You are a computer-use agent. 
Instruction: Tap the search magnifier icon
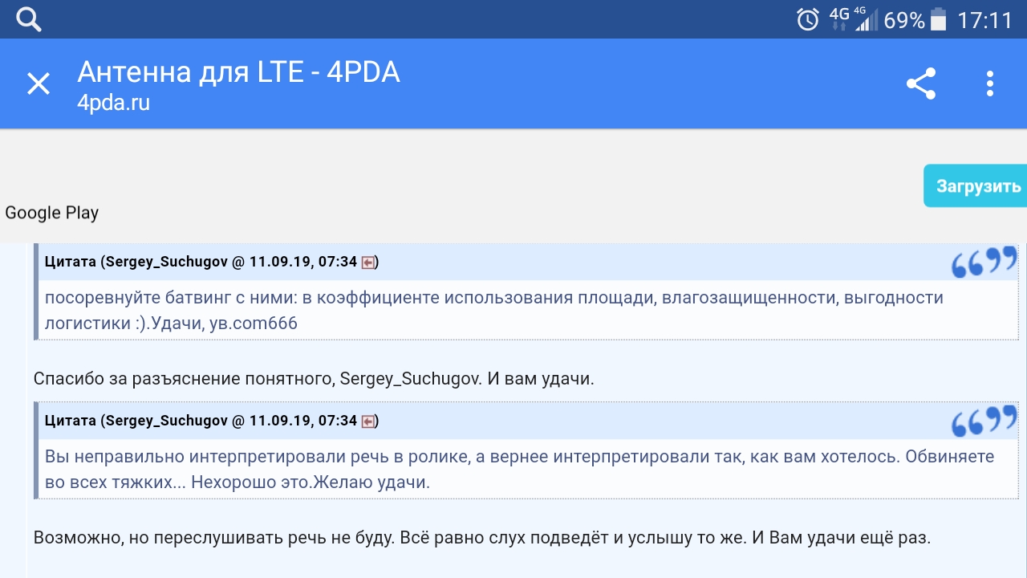tap(29, 19)
